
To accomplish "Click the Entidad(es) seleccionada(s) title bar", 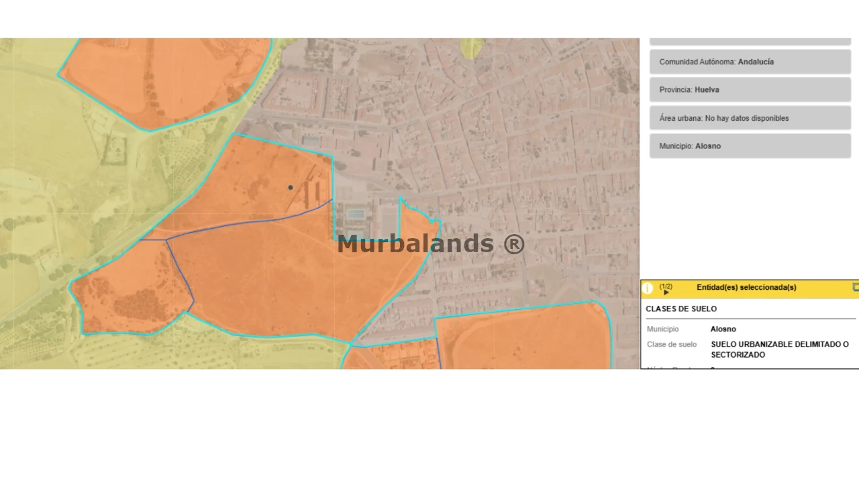I will coord(746,288).
